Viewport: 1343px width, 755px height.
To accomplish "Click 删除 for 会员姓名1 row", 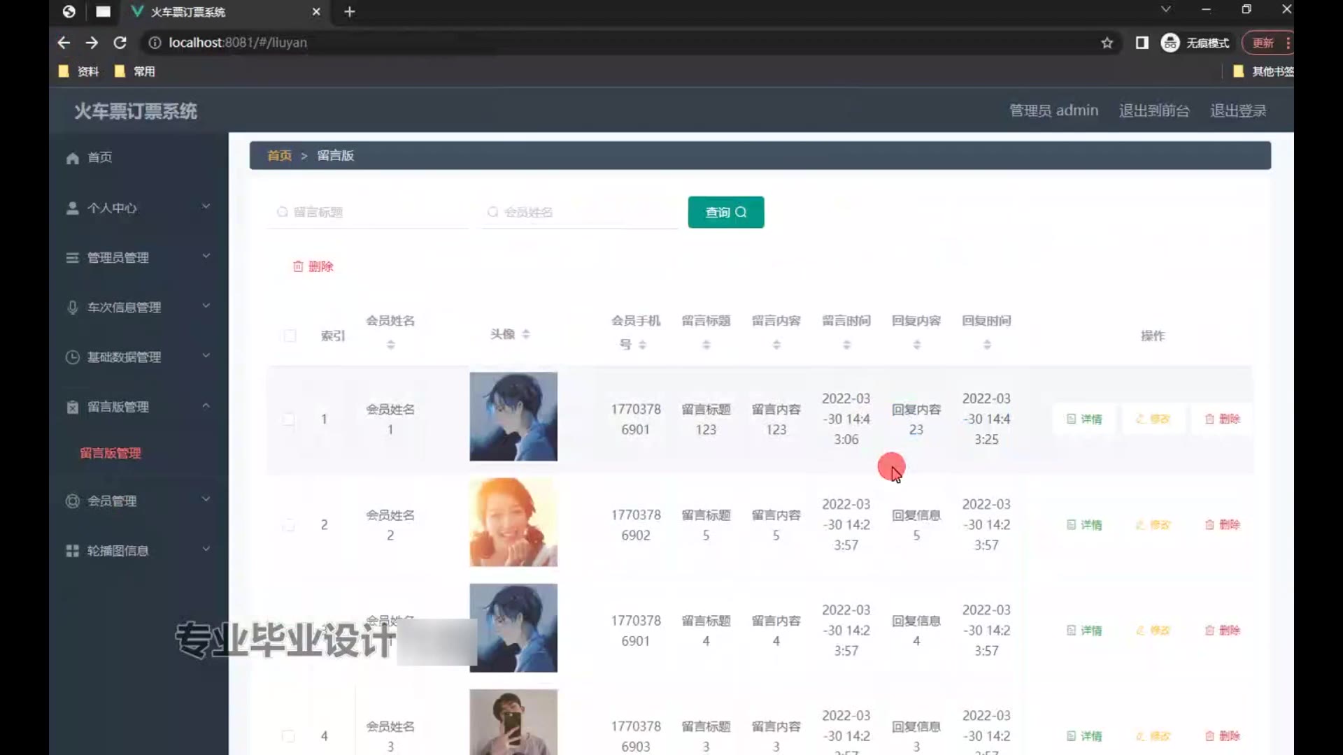I will 1222,419.
